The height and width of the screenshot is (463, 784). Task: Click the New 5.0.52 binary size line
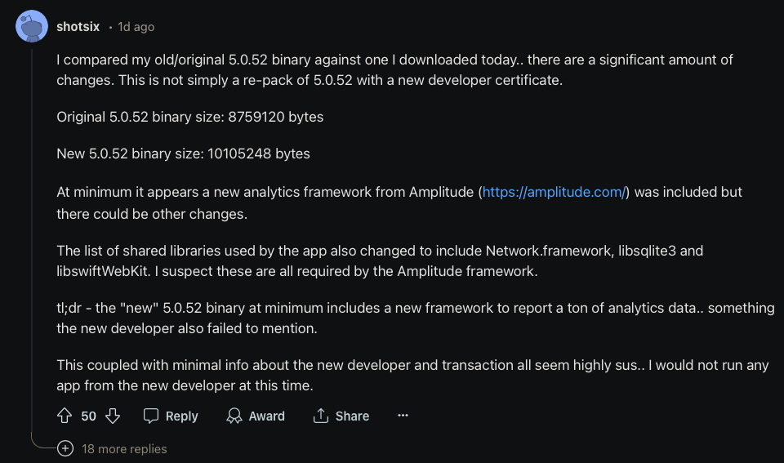183,154
